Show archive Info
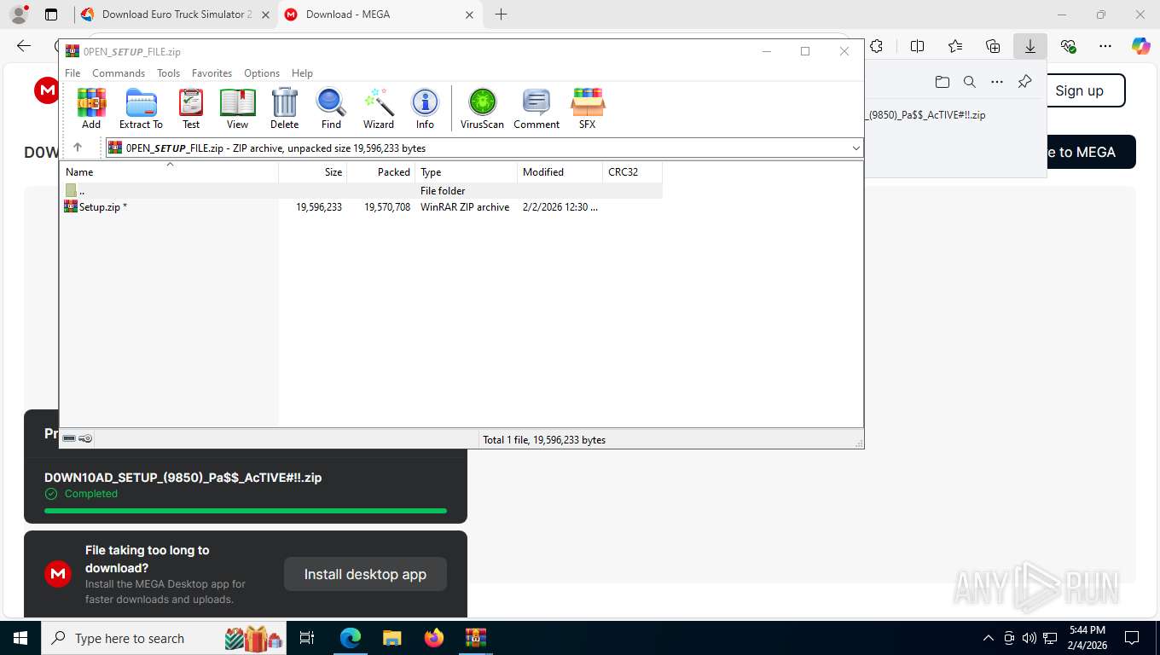The height and width of the screenshot is (655, 1160). [425, 108]
